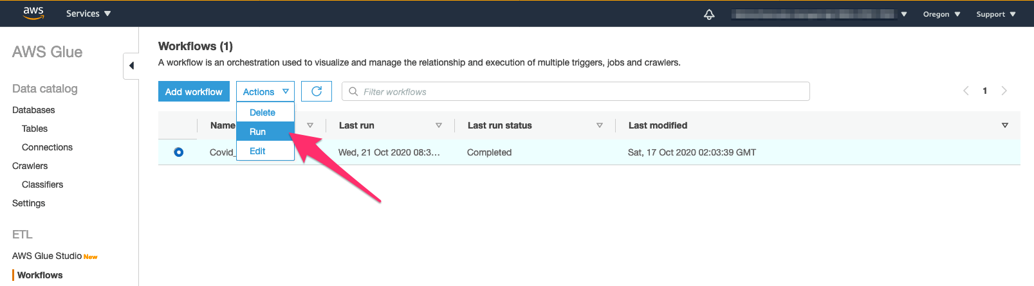Go to next page arrow
The height and width of the screenshot is (286, 1034).
[1004, 91]
